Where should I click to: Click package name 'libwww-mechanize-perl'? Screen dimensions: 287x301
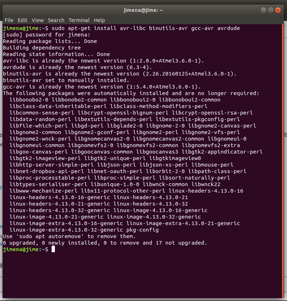point(44,191)
